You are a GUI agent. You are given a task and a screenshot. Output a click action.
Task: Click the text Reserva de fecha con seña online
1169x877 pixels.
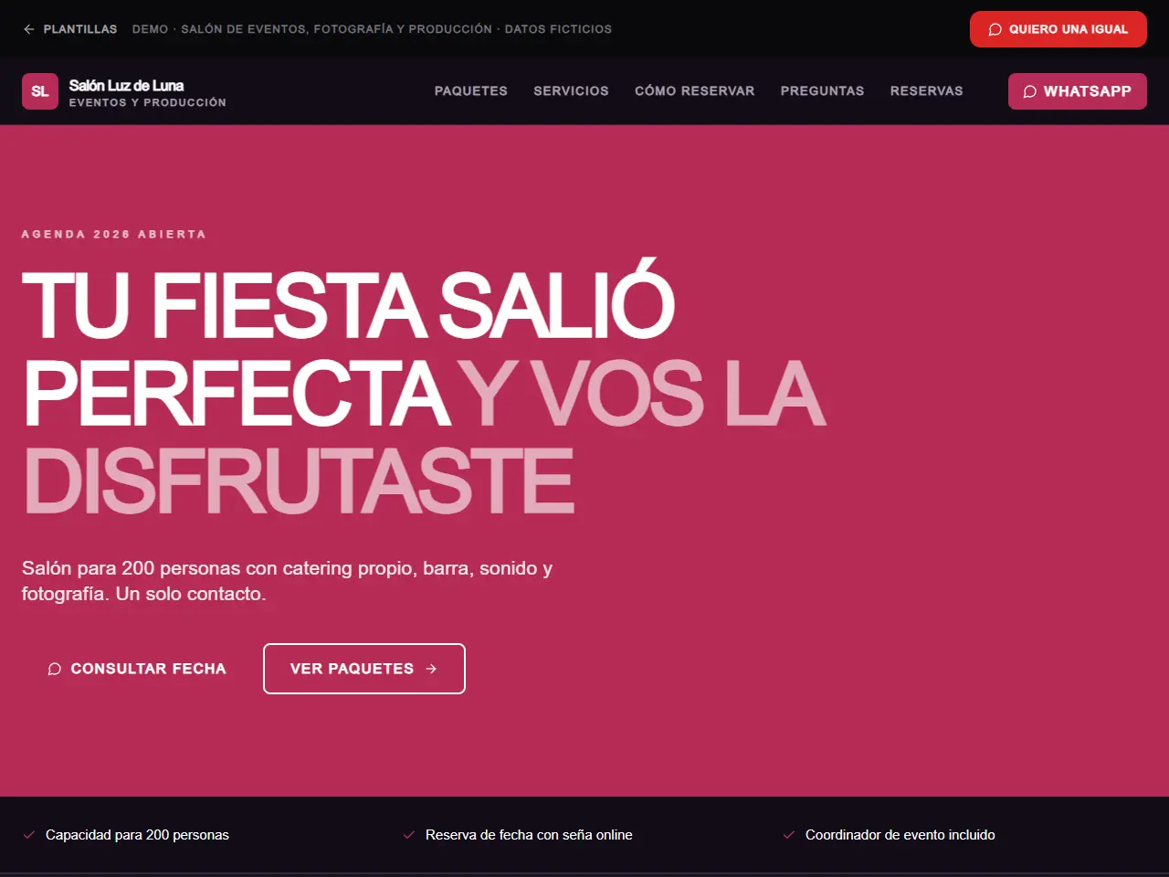[529, 835]
